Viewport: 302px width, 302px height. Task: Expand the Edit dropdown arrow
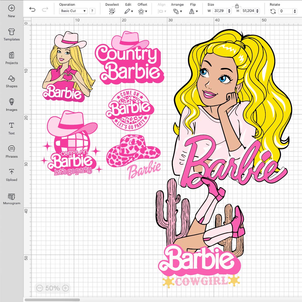132,11
